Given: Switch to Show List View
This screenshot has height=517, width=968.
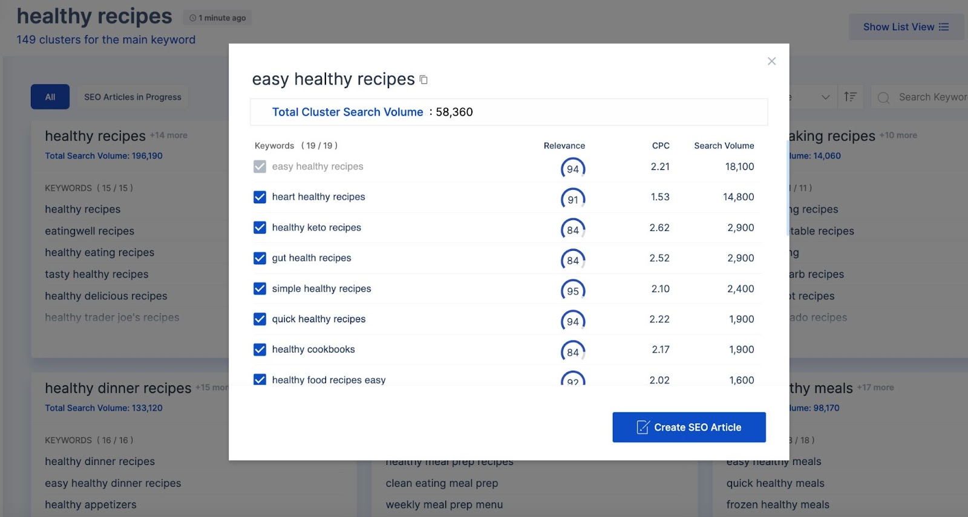Looking at the screenshot, I should point(905,27).
